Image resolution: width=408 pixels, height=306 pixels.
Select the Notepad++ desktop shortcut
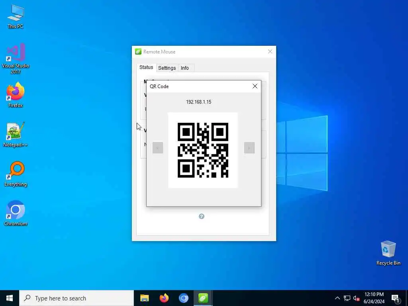pos(16,134)
